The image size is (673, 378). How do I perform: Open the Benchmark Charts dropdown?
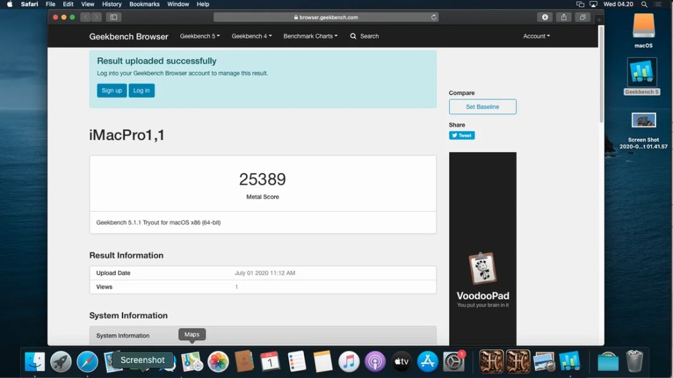pyautogui.click(x=311, y=36)
